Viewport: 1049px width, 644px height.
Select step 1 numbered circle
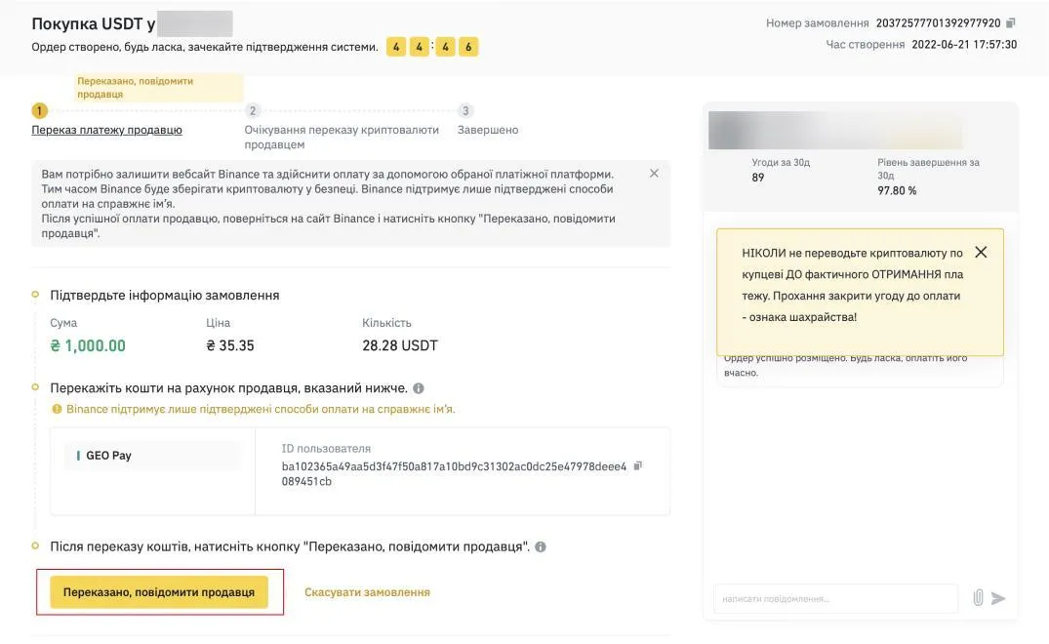[39, 111]
